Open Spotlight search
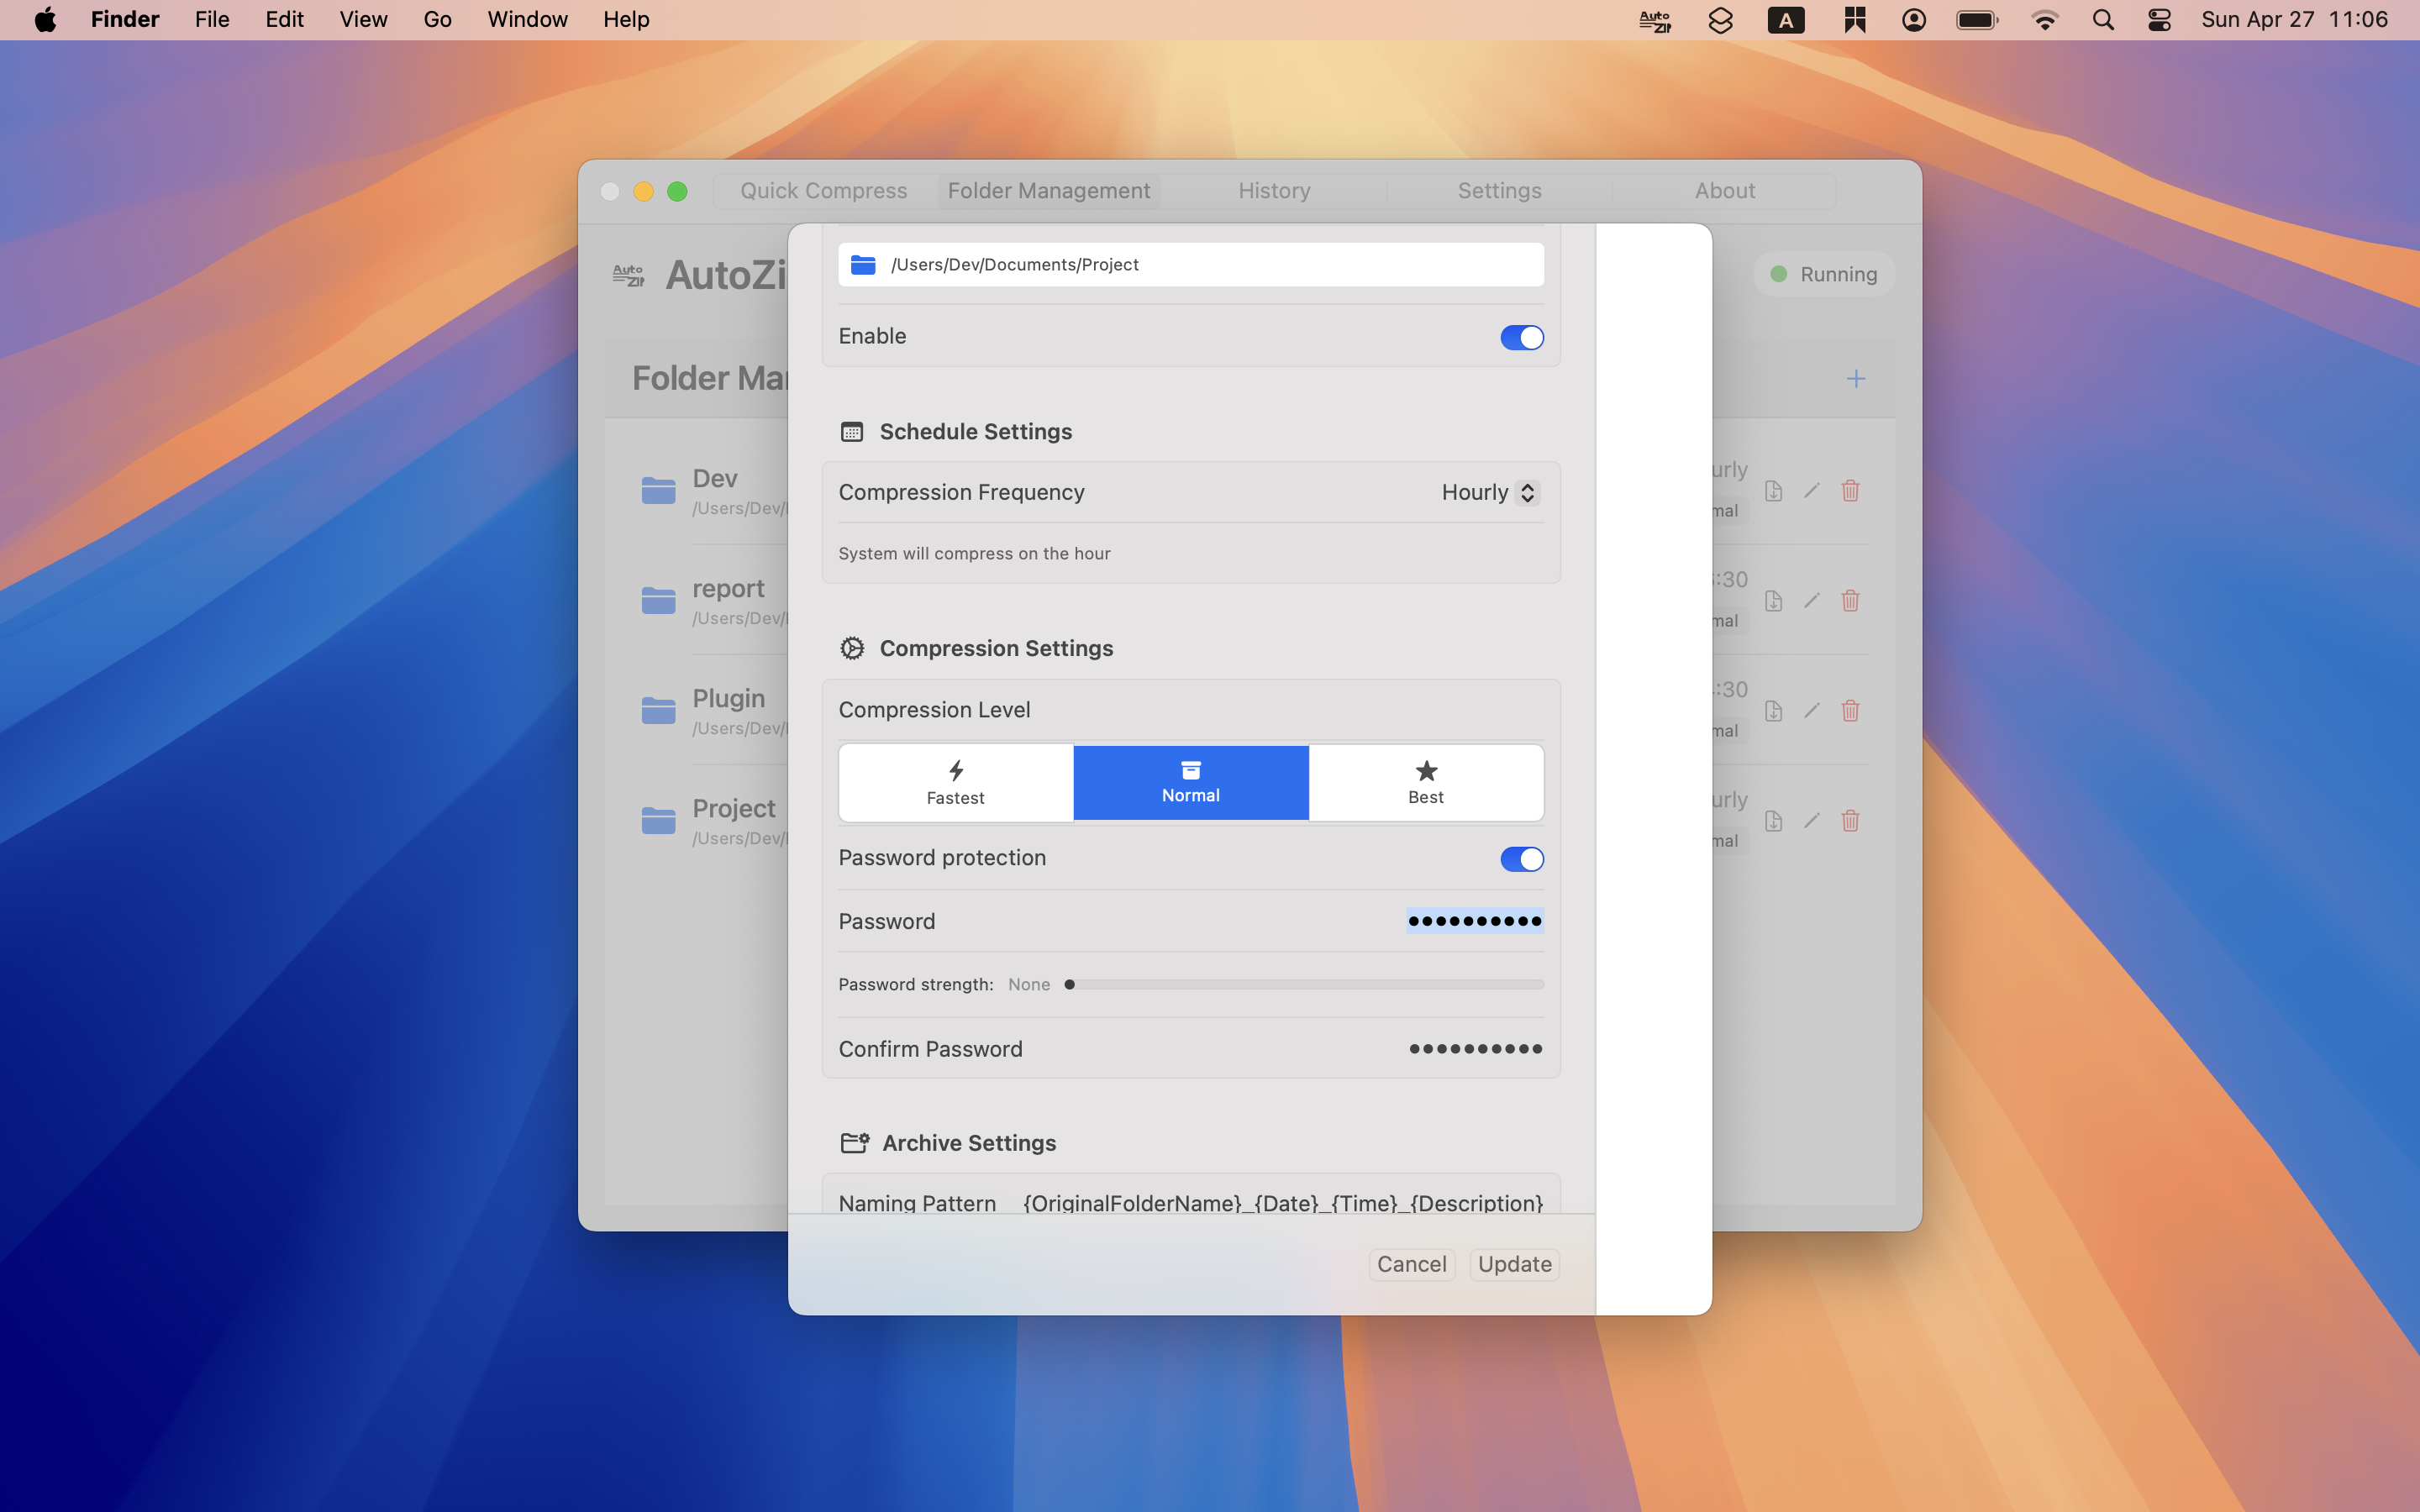 [x=2103, y=20]
